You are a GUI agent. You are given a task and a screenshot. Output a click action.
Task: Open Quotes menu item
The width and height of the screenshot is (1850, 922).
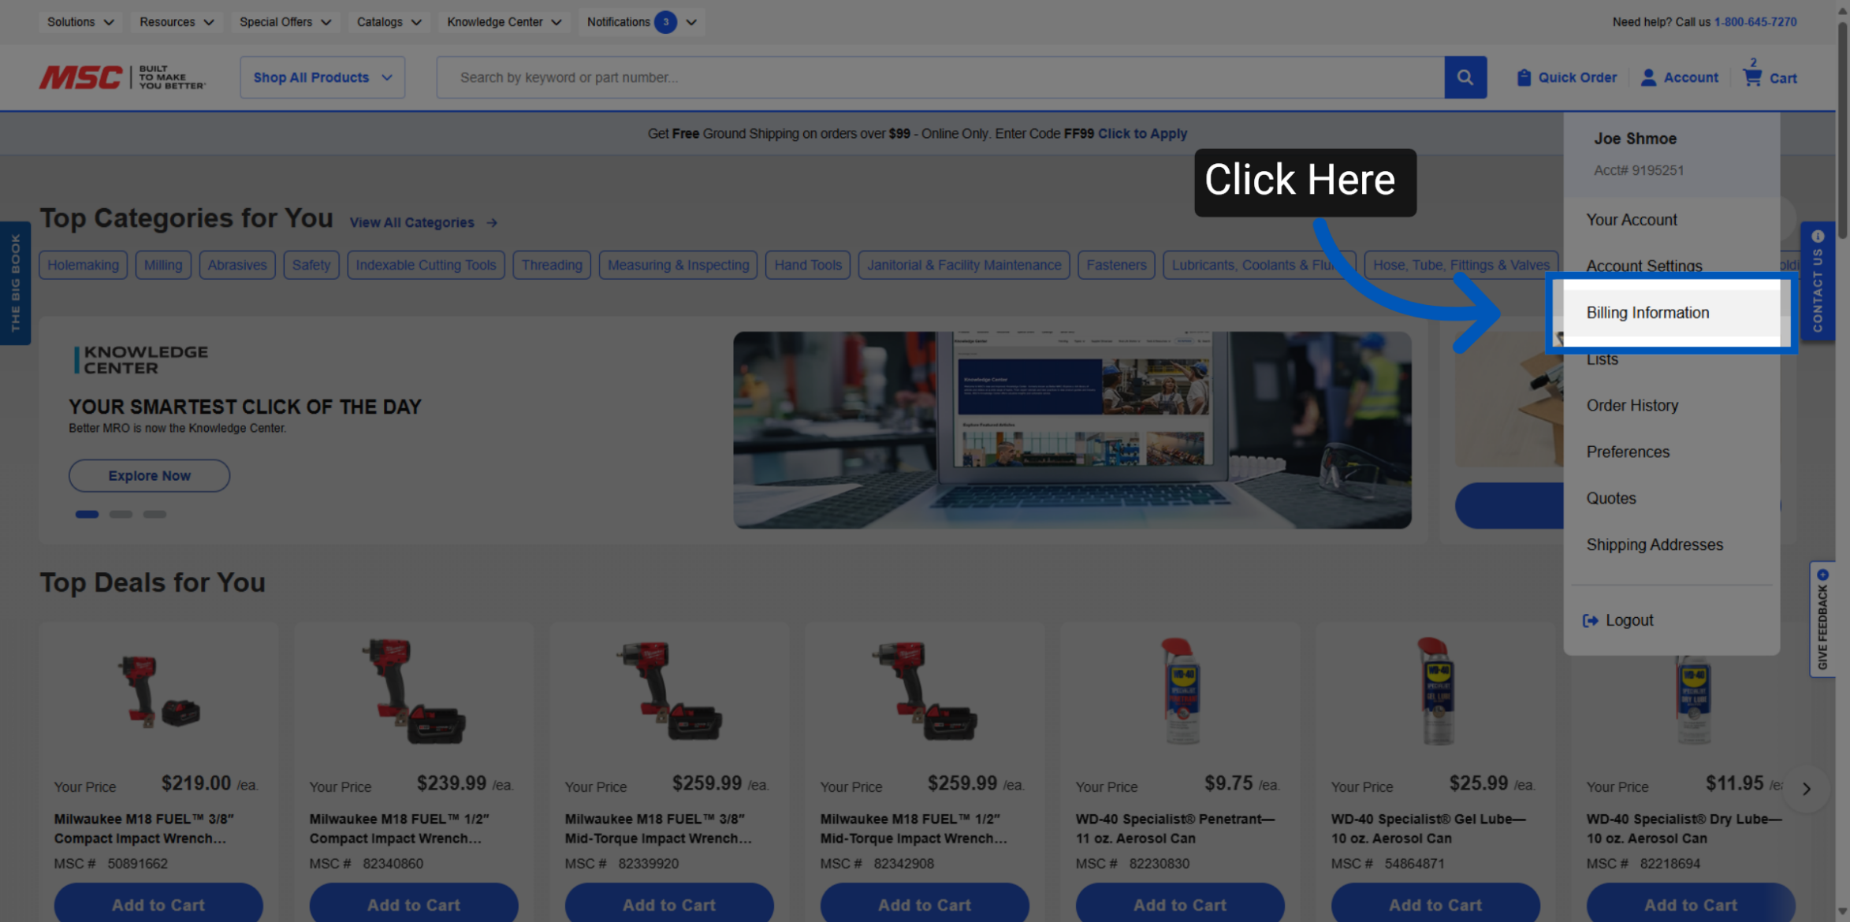point(1671,499)
